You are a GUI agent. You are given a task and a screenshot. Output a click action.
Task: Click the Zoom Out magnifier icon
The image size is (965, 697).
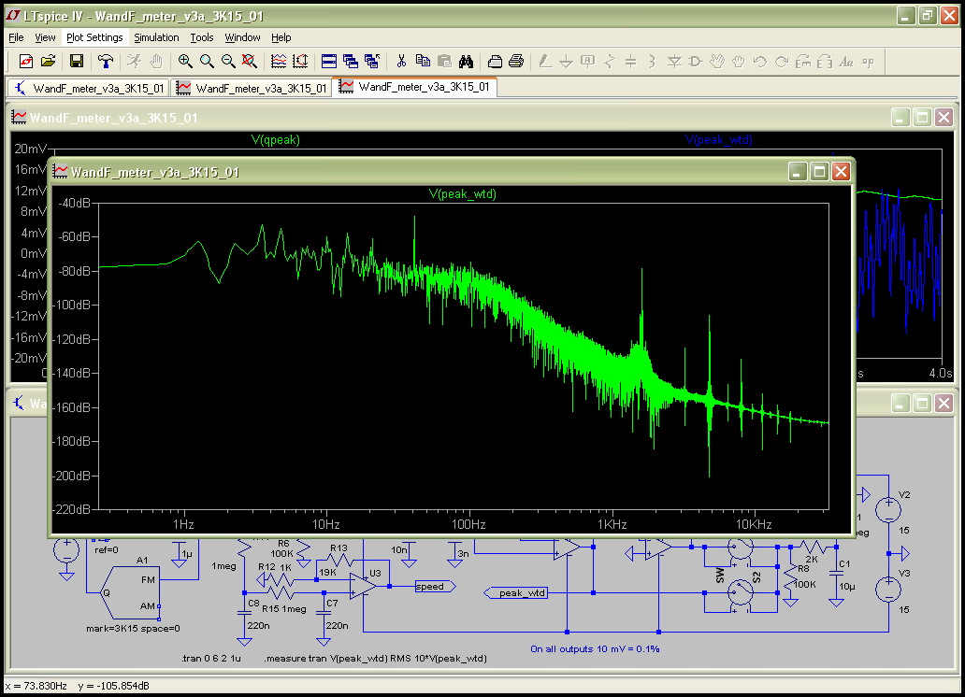click(228, 62)
